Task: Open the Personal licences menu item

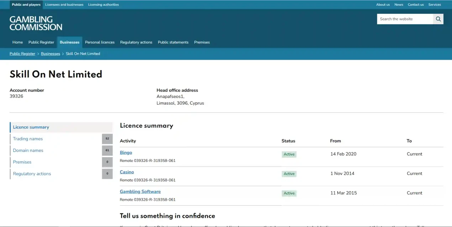Action: coord(100,42)
